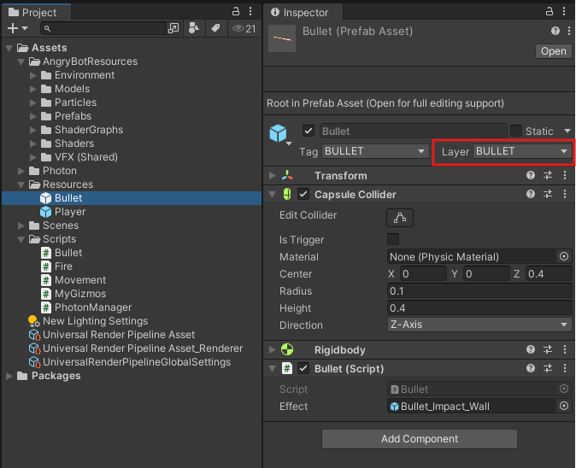Open the Transform component more menu
Screen dimensions: 576x468
565,175
